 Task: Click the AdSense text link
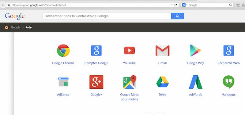tap(63, 95)
